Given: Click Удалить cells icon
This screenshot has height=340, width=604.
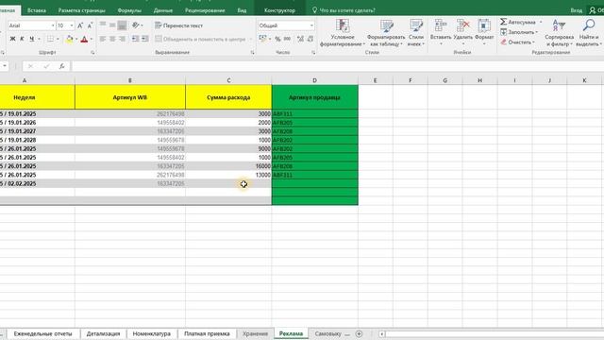Looking at the screenshot, I should [462, 25].
